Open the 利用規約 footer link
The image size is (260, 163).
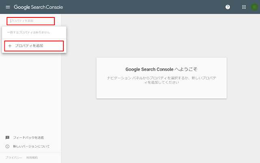[32, 158]
